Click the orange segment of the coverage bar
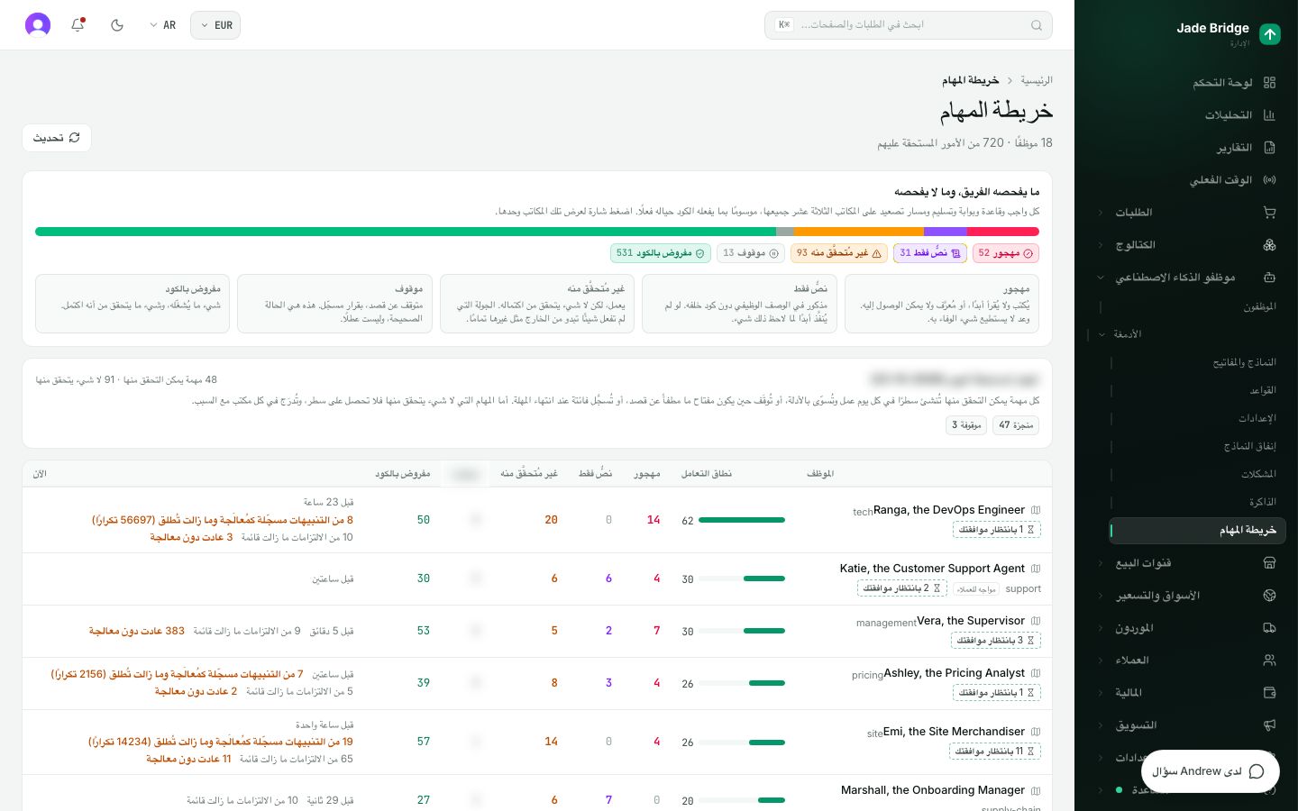This screenshot has height=811, width=1298. 858,232
